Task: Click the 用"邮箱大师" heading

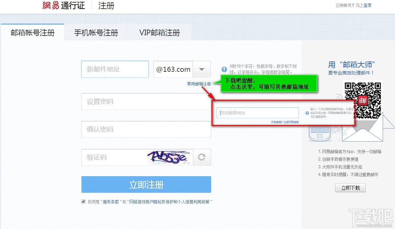Action: click(x=351, y=64)
